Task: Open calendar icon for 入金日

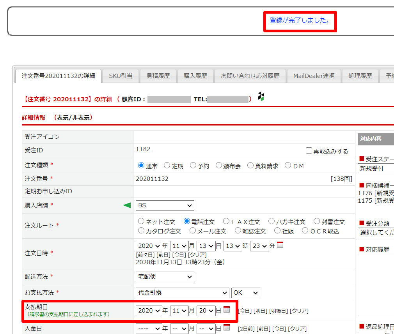Action: click(x=227, y=328)
